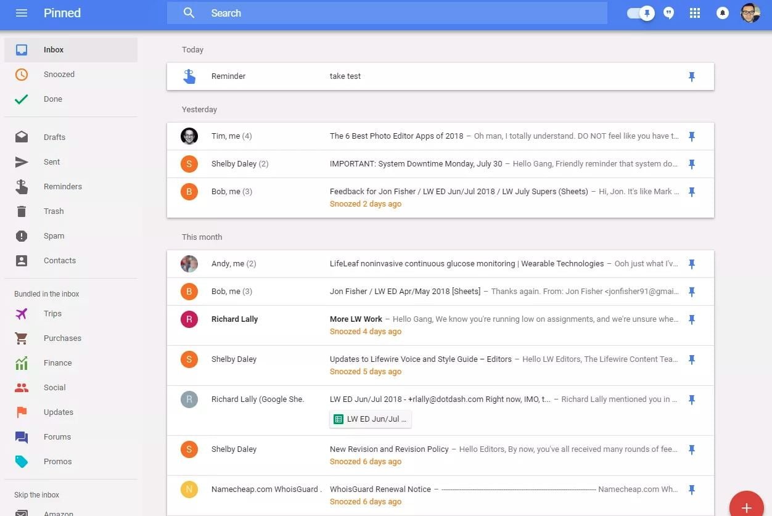
Task: Open the LW ED Jun/Jul sheet attachment
Action: [371, 419]
